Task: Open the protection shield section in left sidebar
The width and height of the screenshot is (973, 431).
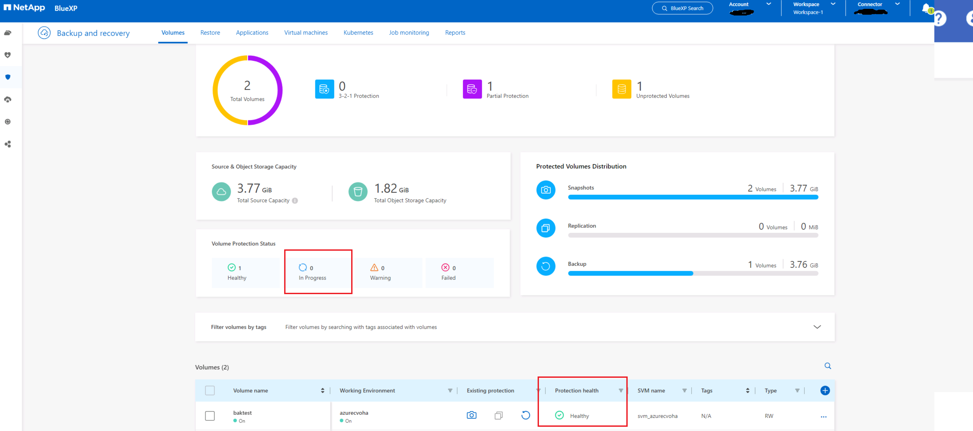Action: tap(8, 77)
